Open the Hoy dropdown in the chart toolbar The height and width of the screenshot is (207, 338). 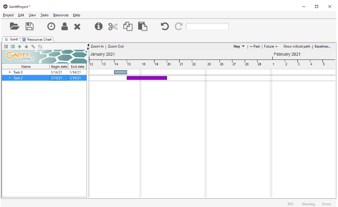click(x=238, y=46)
